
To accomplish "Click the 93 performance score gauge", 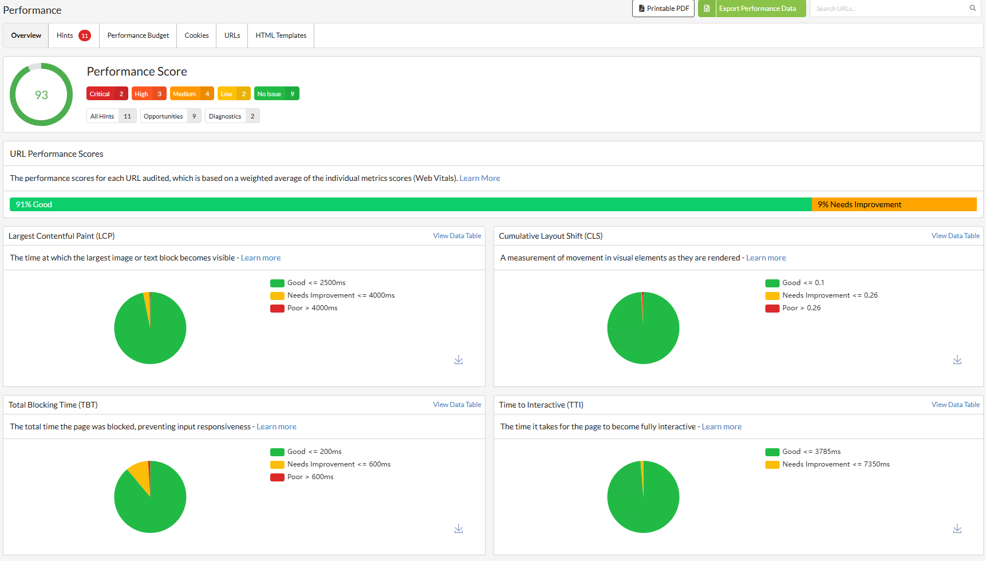I will tap(41, 94).
